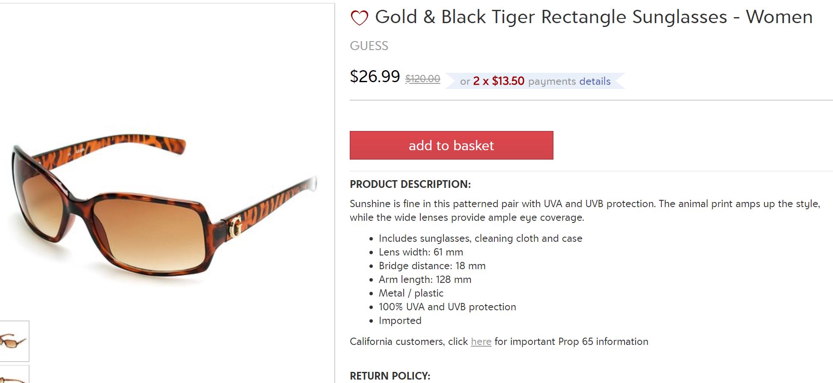This screenshot has height=383, width=833.
Task: Click the PRODUCT DESCRIPTION heading
Action: click(410, 184)
